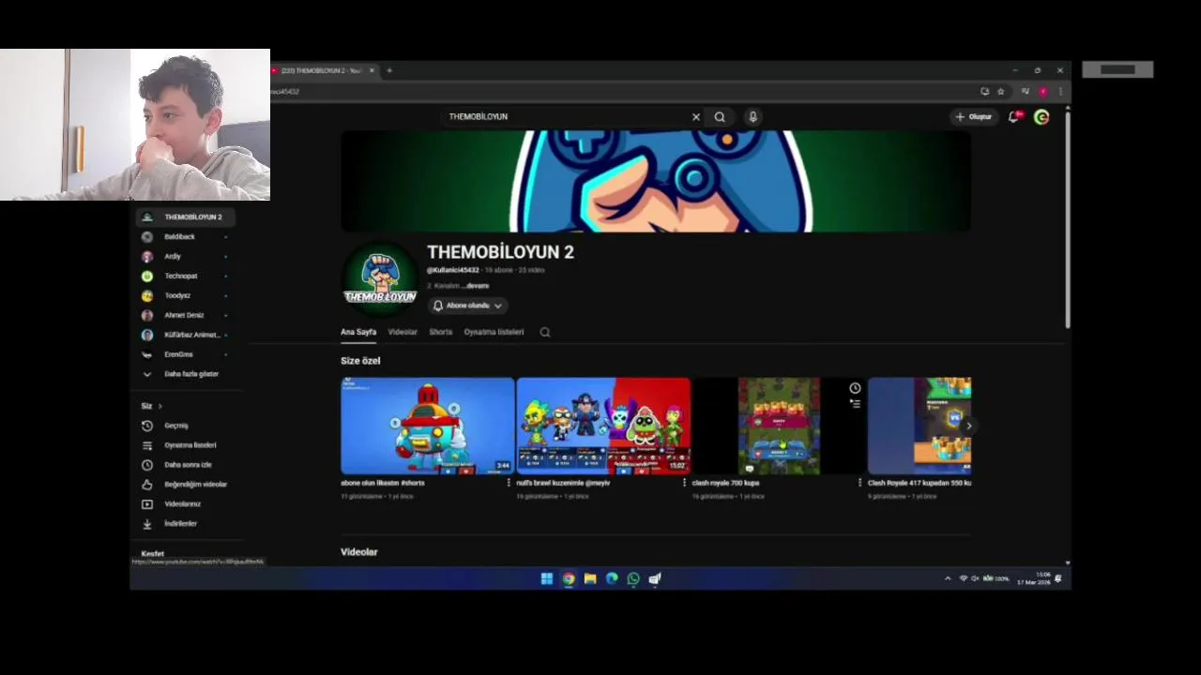Open Küfürbaz Animet... channel in sidebar

(x=184, y=335)
